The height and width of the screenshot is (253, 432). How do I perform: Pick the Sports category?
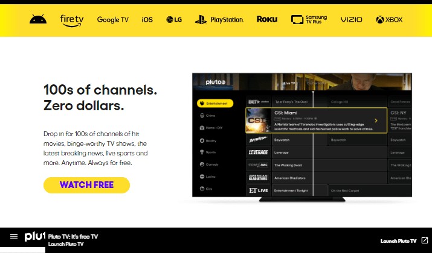tap(208, 152)
